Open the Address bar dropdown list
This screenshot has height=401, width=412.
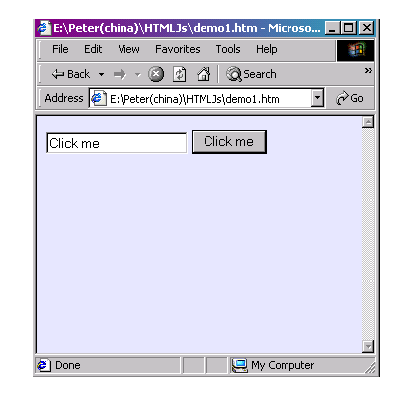pos(317,98)
